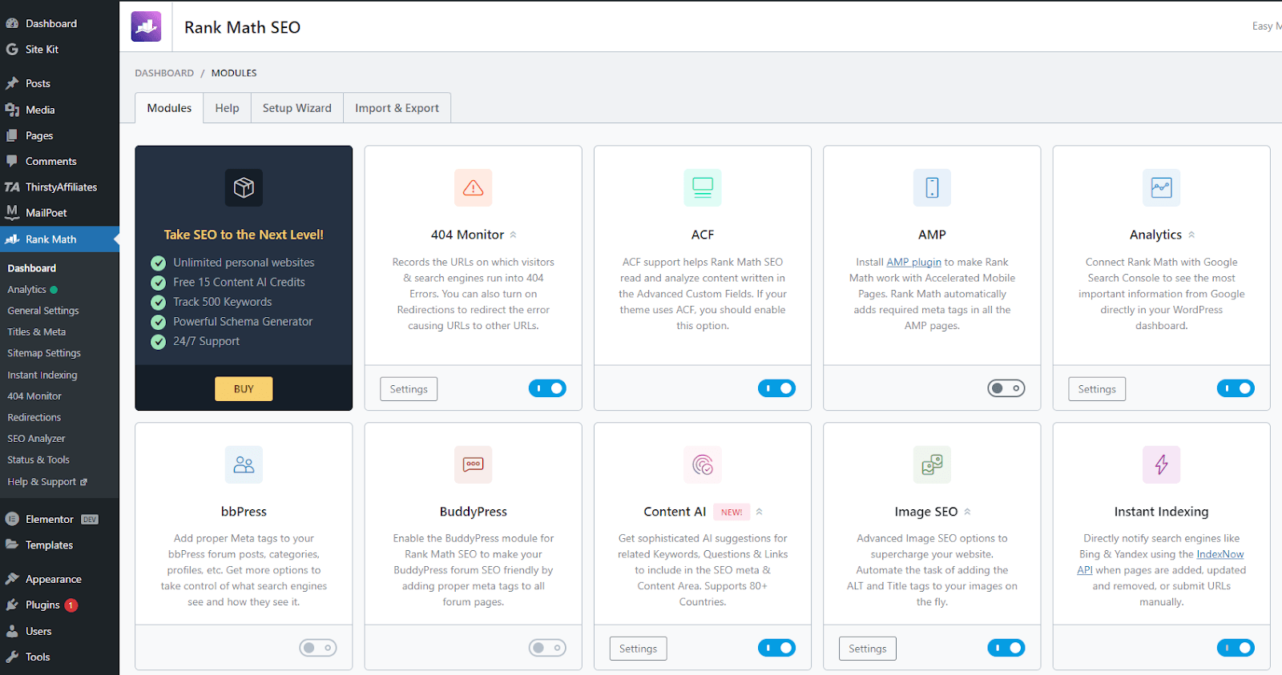This screenshot has height=675, width=1282.
Task: Click the Tools wrench icon
Action: [12, 657]
